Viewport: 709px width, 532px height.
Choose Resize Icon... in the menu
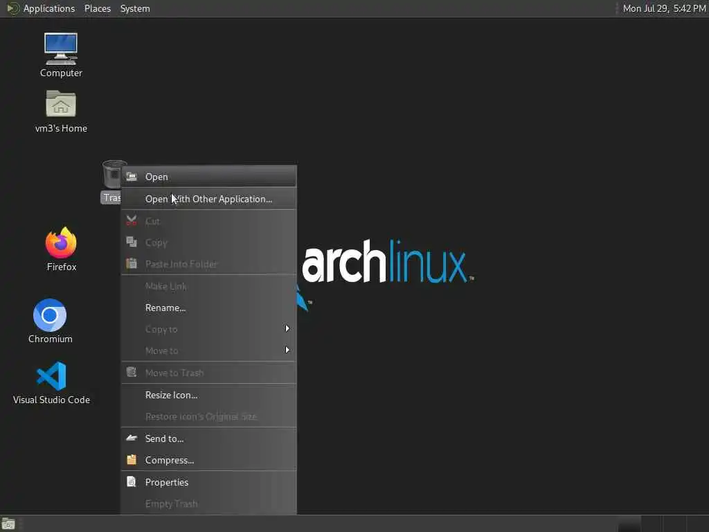click(209, 396)
